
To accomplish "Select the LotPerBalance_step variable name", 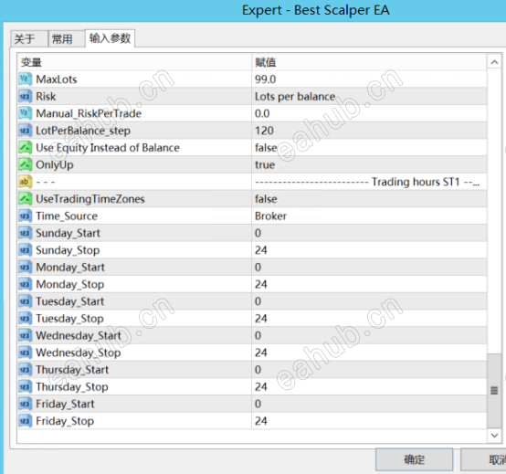I will coord(83,131).
